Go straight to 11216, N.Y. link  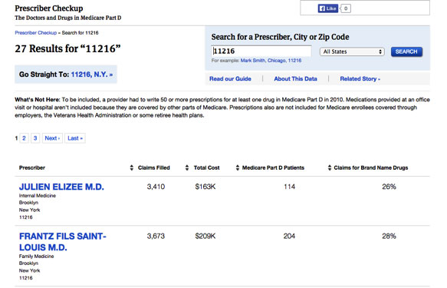(x=92, y=74)
